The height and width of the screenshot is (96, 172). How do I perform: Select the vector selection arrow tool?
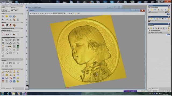(x=3, y=40)
